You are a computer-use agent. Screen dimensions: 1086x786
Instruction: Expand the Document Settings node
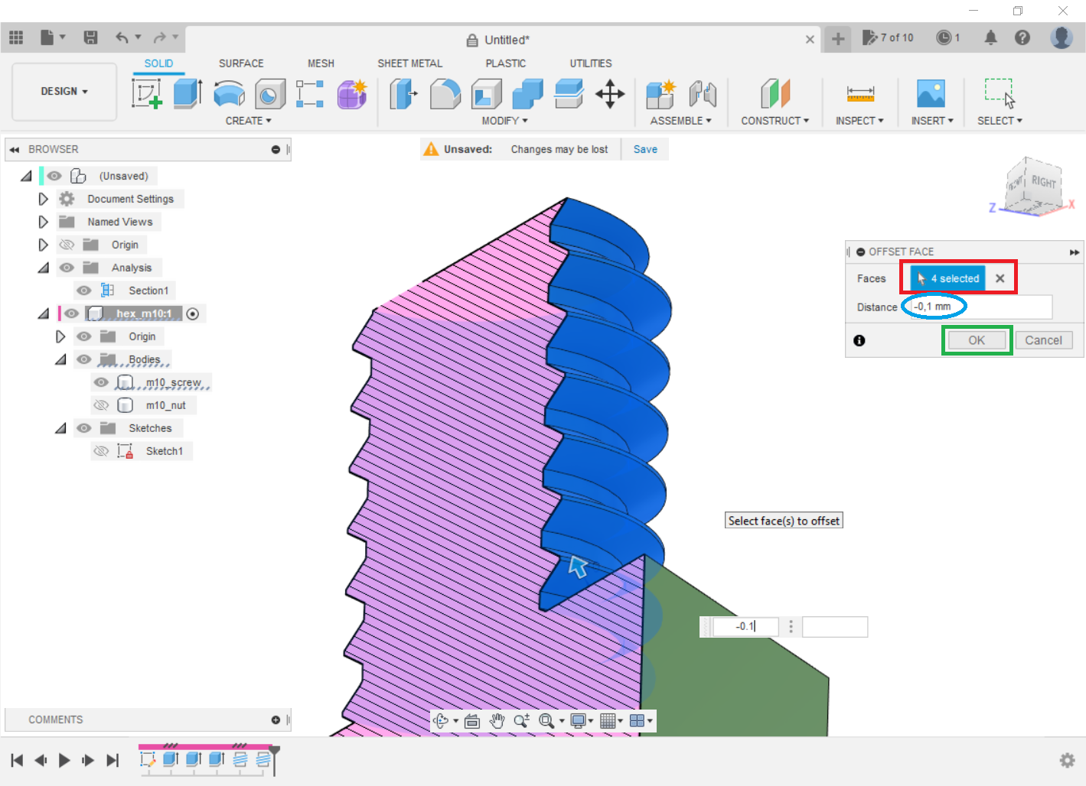click(44, 199)
